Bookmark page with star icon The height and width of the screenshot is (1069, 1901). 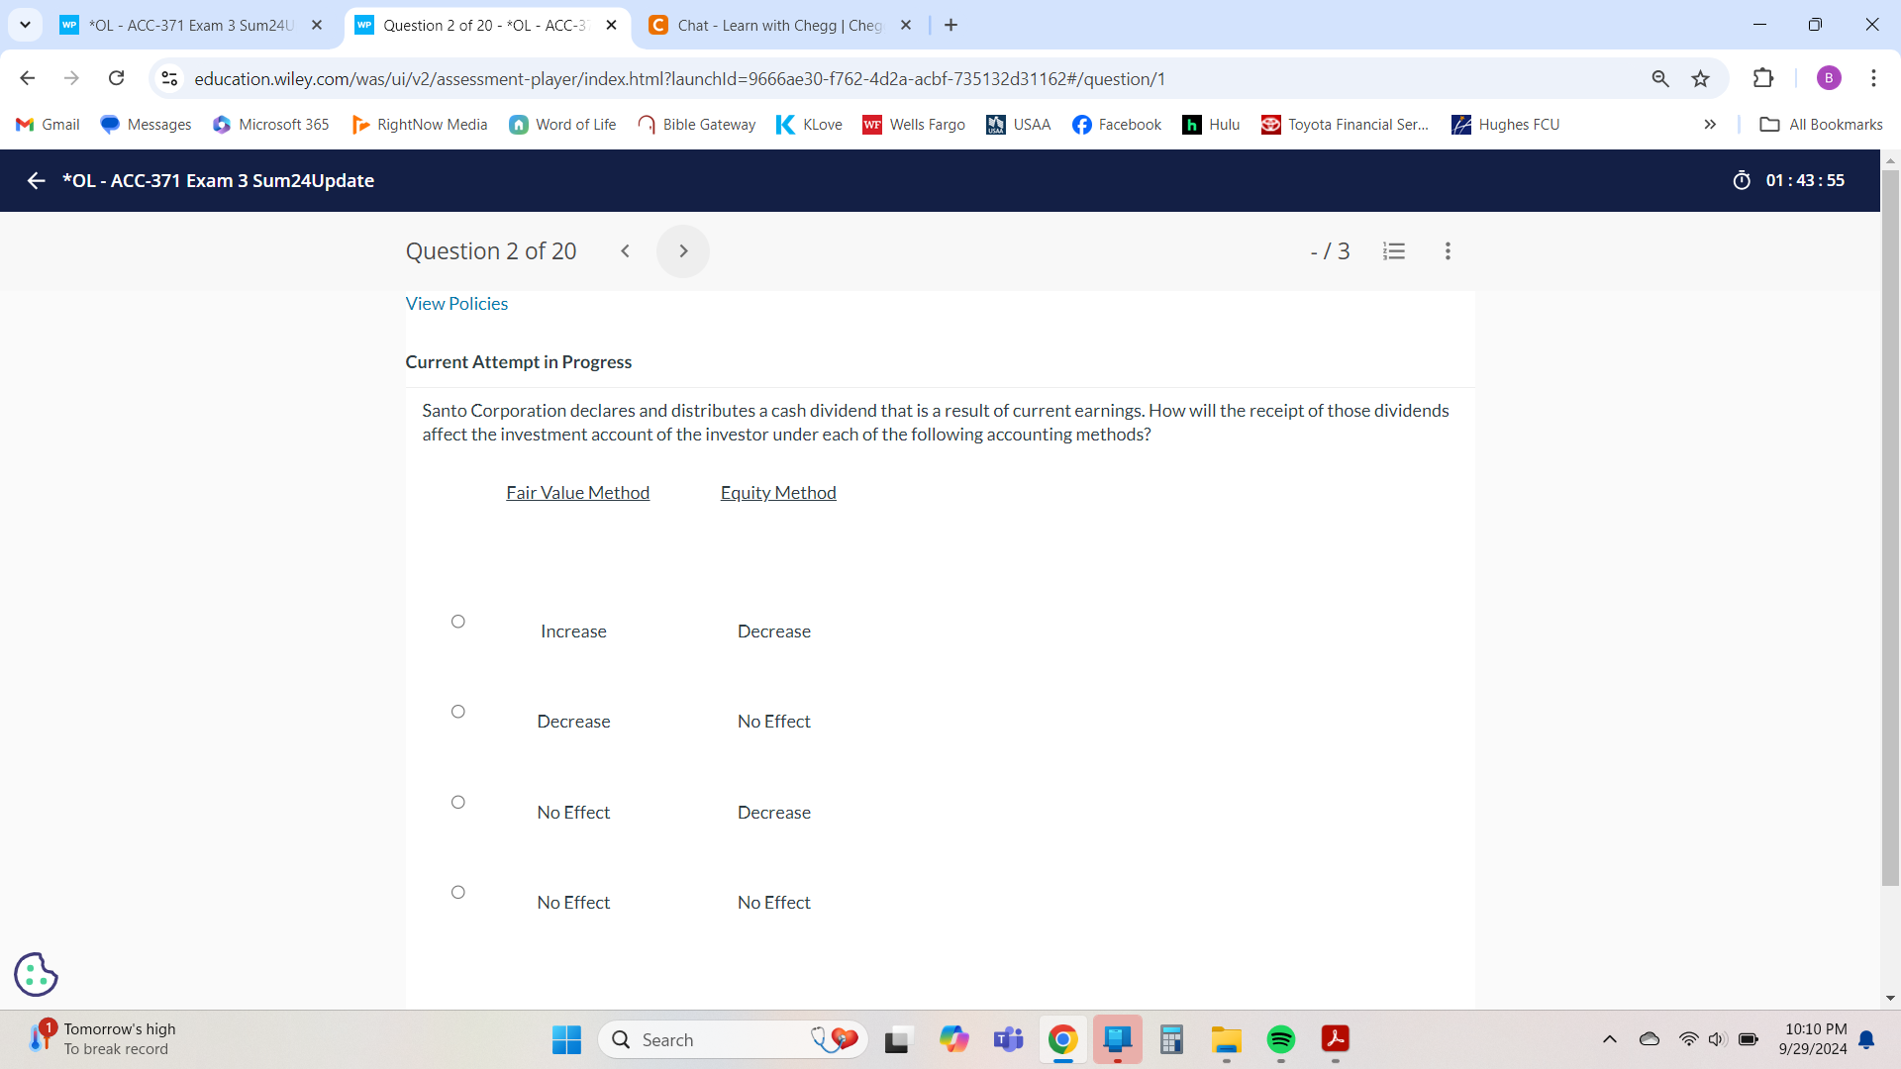click(x=1700, y=78)
